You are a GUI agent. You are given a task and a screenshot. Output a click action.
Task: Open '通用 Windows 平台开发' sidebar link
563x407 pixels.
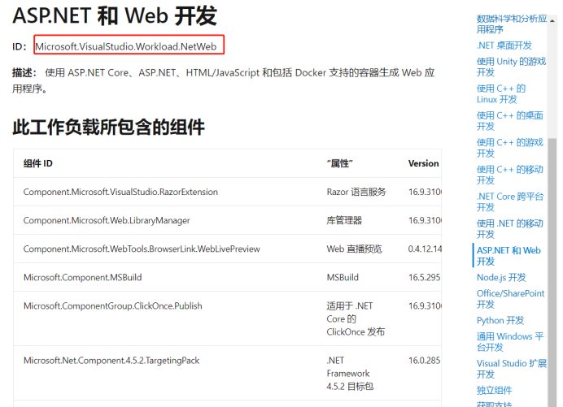510,342
